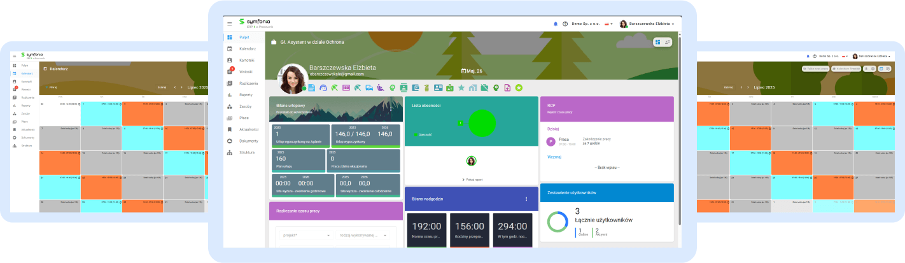905x263 pixels.
Task: Switch to list view toggle in header
Action: [668, 42]
